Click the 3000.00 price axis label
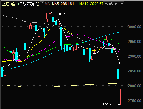The width and height of the screenshot is (143, 109). 134,27
